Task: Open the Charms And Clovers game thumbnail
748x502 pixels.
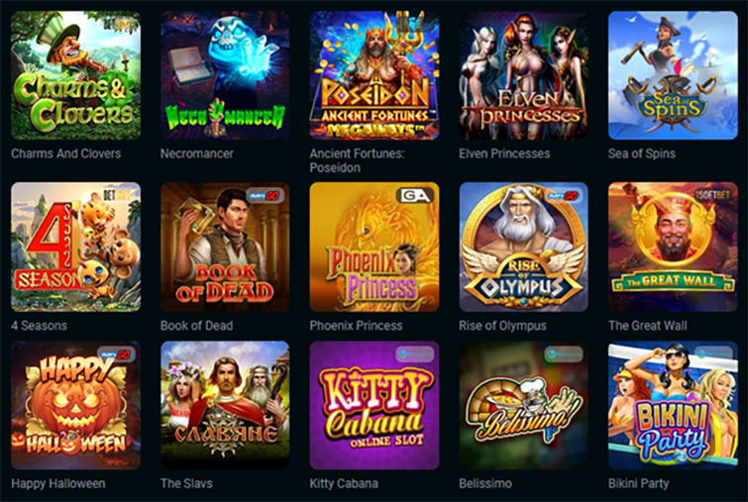Action: [76, 75]
